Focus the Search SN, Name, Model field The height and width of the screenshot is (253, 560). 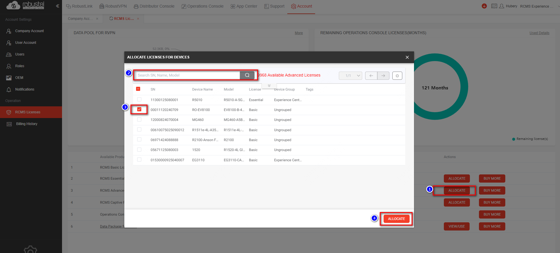[x=188, y=75]
